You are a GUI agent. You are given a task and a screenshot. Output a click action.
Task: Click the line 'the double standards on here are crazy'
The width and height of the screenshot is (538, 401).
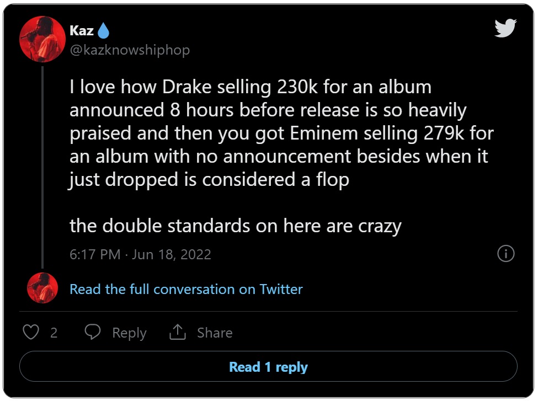click(x=236, y=226)
